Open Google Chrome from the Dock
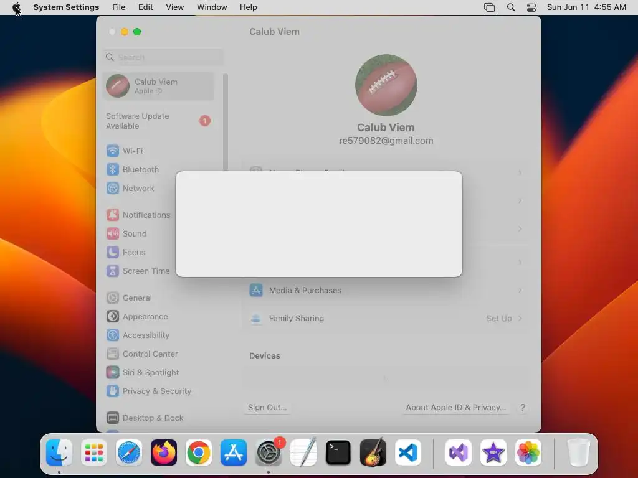This screenshot has height=478, width=638. 199,452
